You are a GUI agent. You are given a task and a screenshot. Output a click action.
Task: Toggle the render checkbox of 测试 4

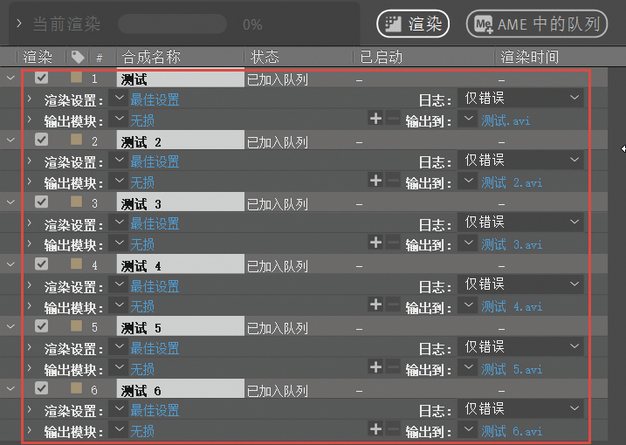point(42,264)
